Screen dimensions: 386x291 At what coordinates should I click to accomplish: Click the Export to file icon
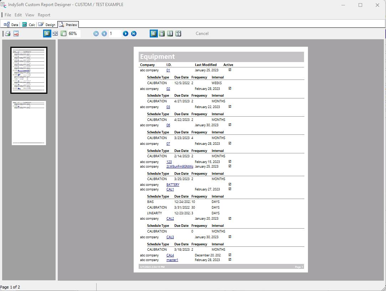(x=16, y=34)
